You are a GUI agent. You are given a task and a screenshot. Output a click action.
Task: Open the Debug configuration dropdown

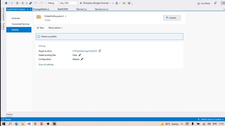[53, 3]
